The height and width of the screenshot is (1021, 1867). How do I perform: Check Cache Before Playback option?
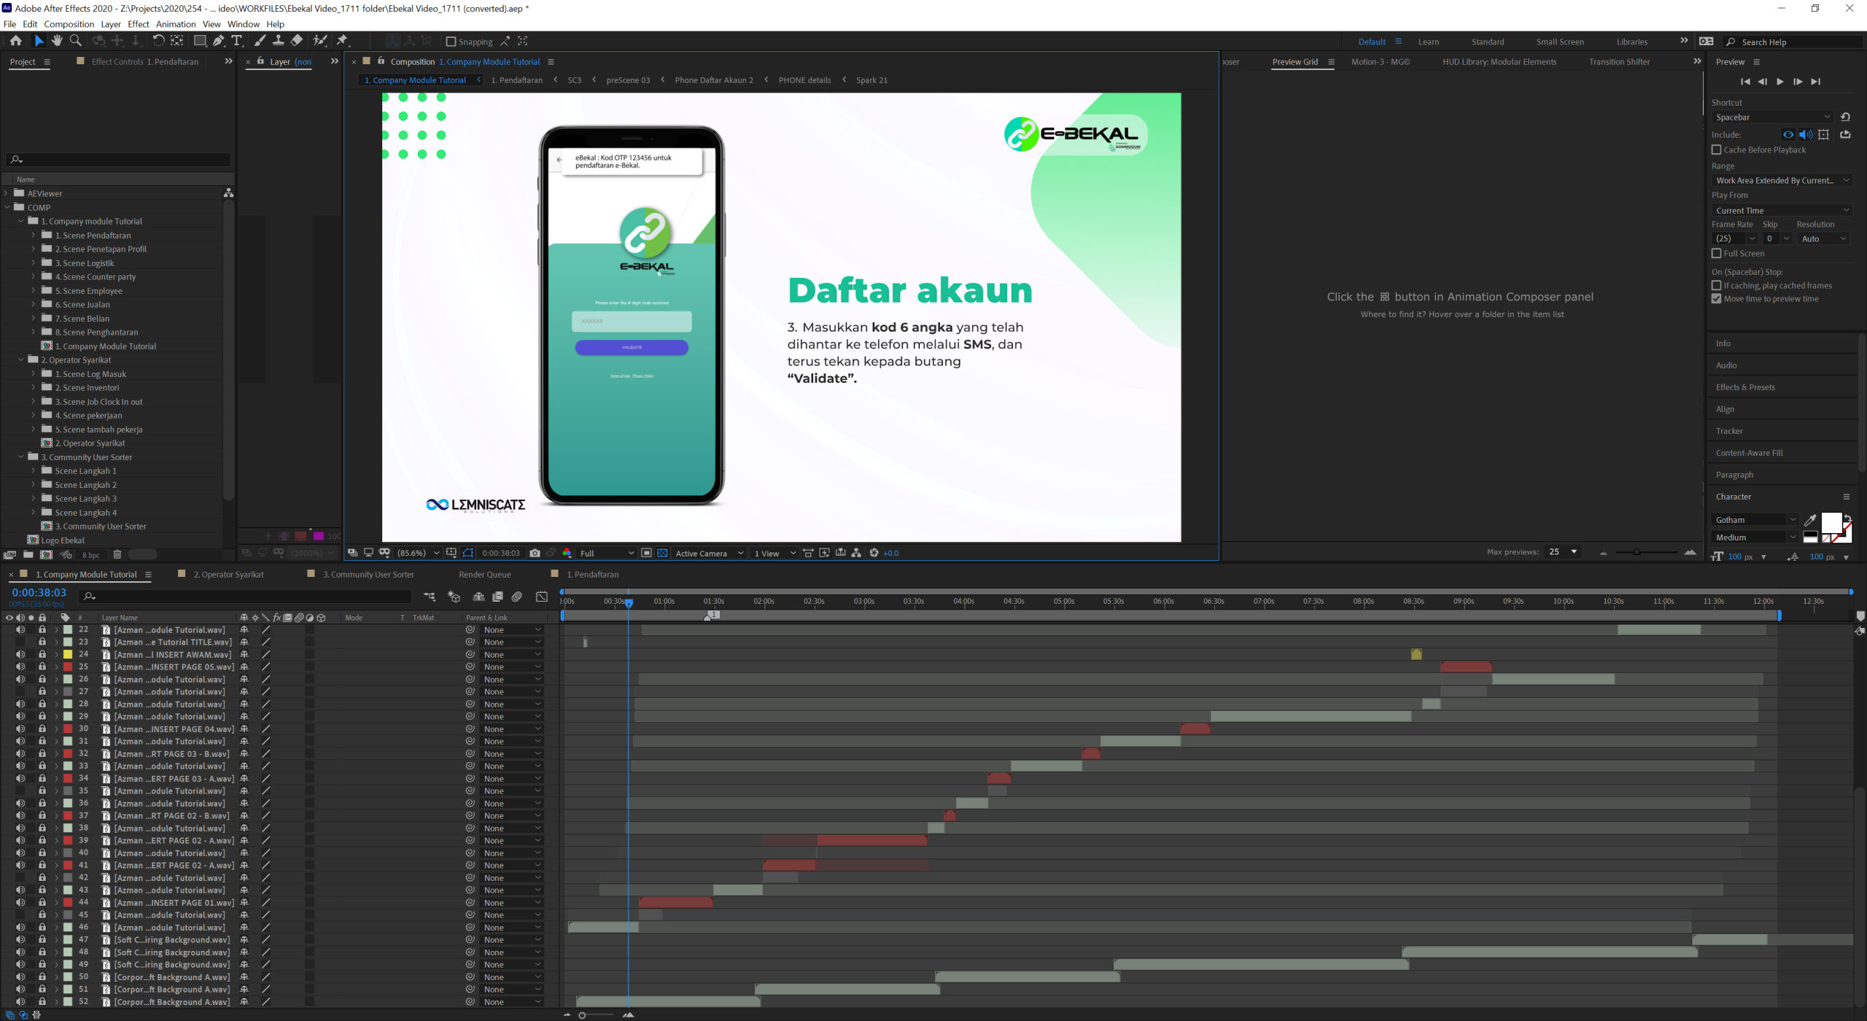[x=1716, y=150]
